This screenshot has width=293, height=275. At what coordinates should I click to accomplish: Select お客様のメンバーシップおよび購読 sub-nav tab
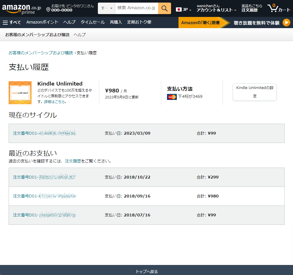[x=37, y=35]
